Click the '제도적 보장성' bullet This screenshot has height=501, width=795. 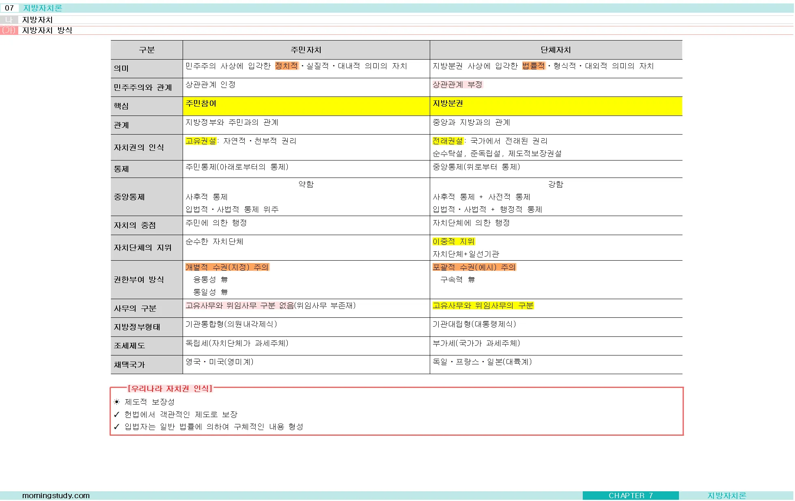point(149,402)
